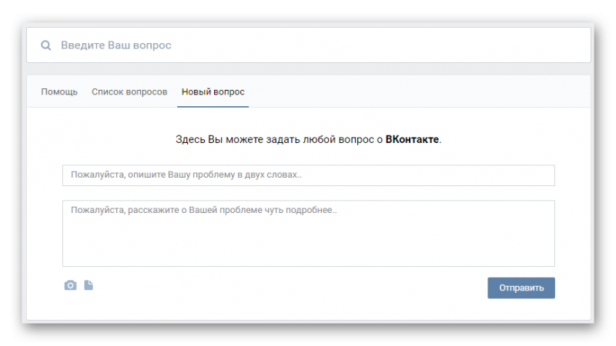Switch to the Список вопросов tab
This screenshot has height=346, width=616.
[x=129, y=91]
